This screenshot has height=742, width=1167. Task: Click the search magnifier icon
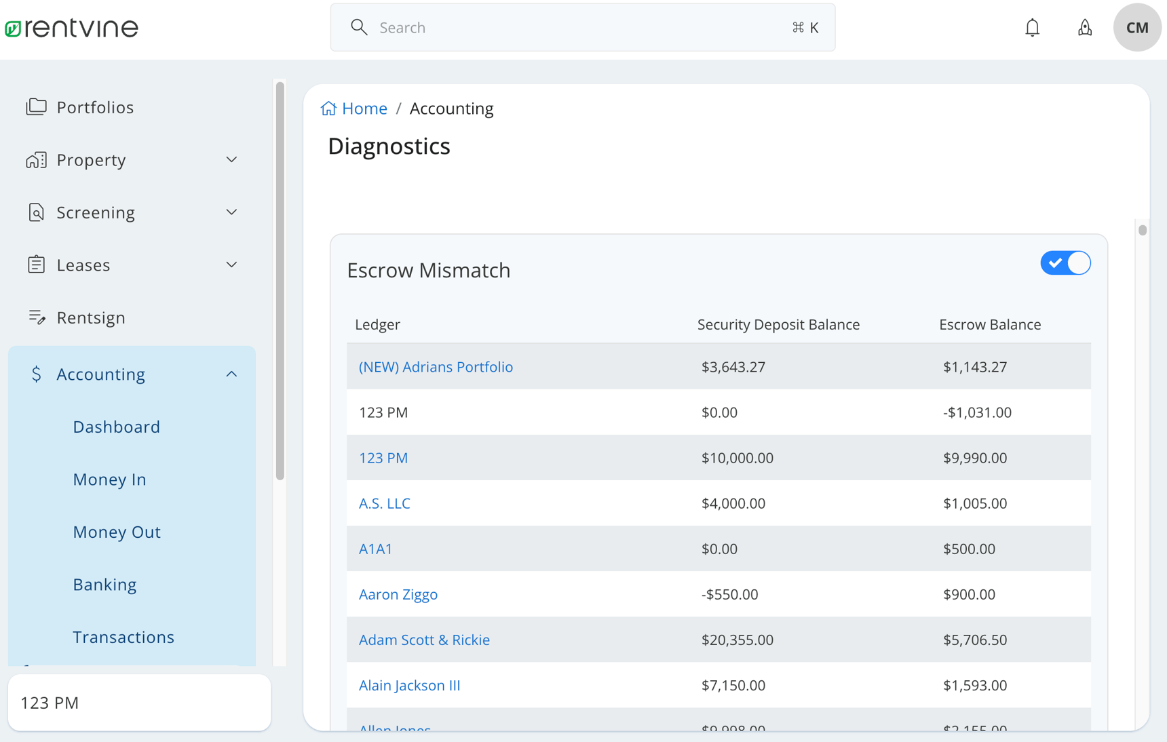[x=360, y=27]
